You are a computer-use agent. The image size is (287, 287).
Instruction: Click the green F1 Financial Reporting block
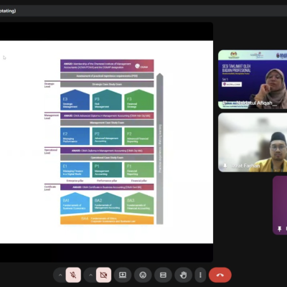(139, 170)
